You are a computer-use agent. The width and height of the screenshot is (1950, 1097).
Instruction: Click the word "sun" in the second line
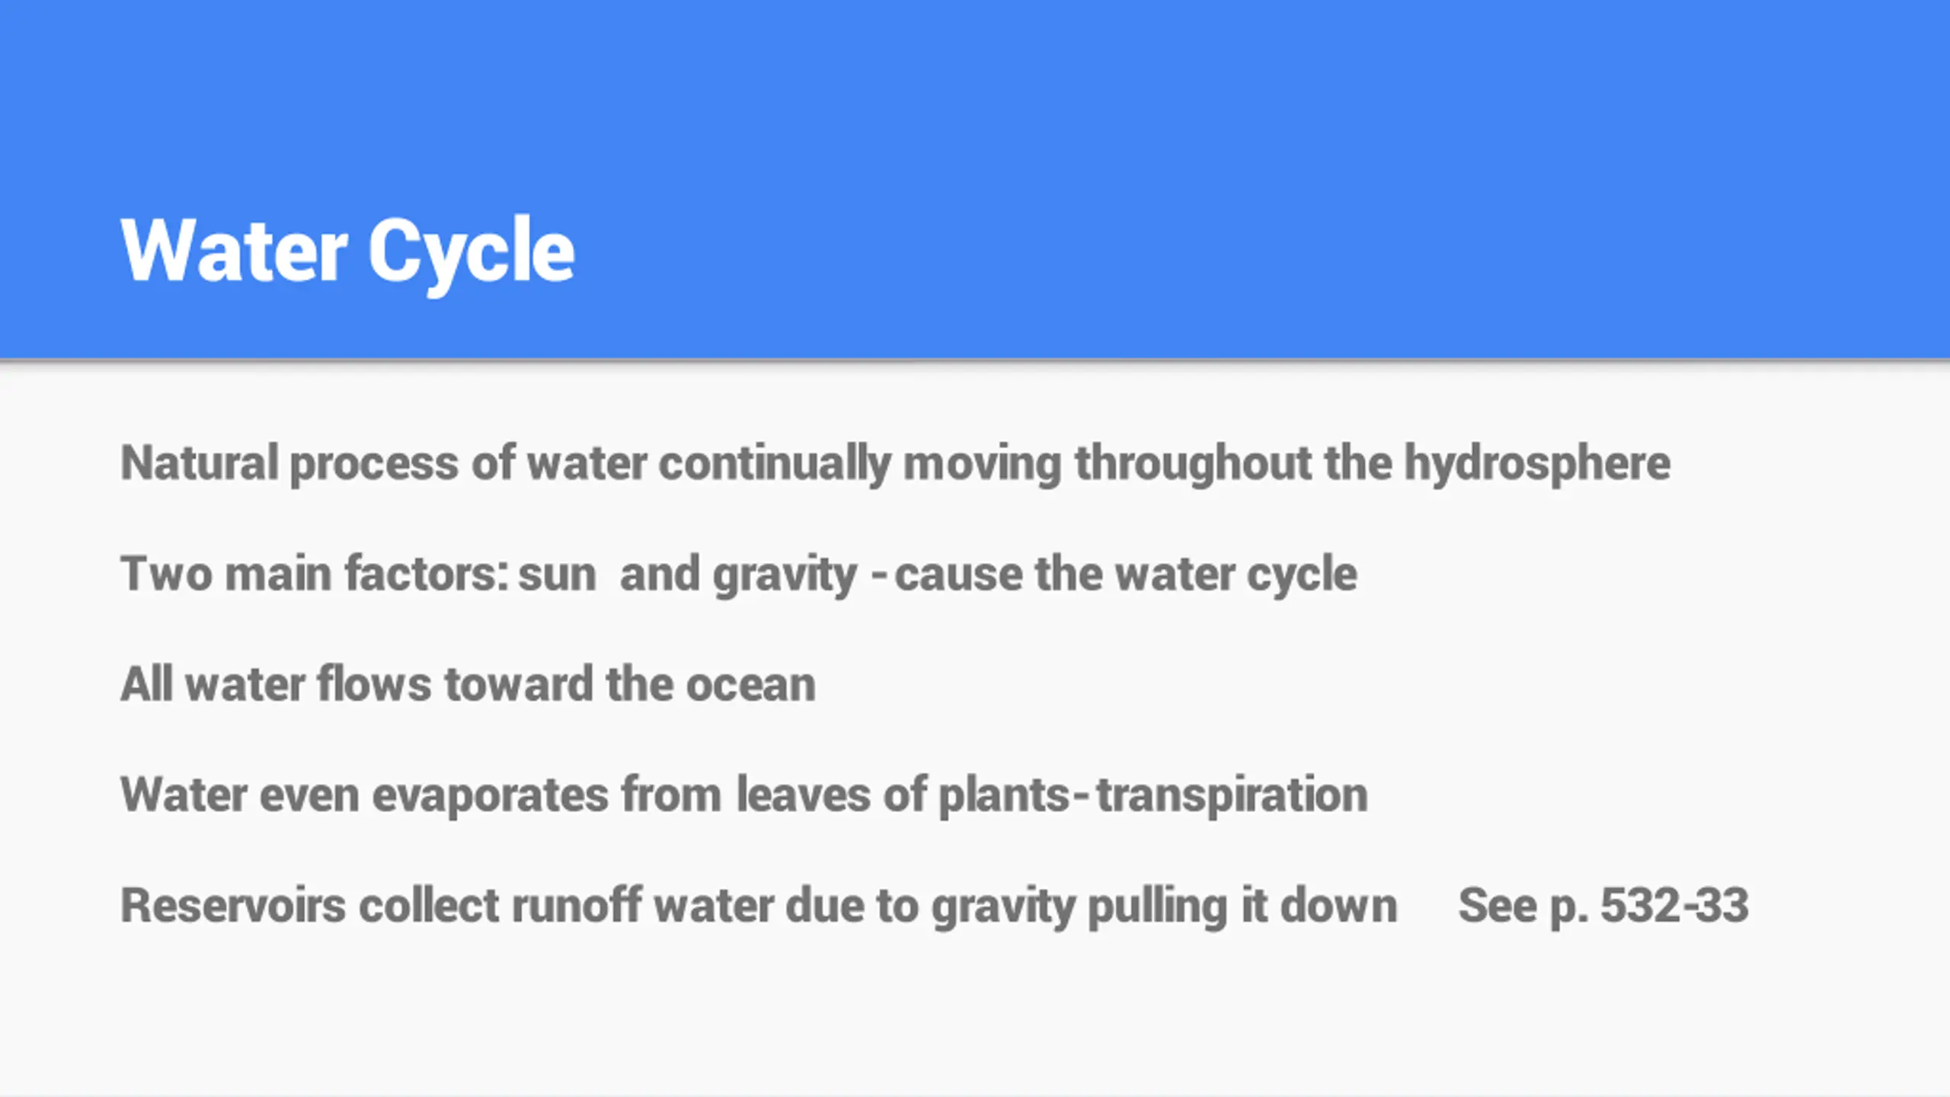point(557,574)
